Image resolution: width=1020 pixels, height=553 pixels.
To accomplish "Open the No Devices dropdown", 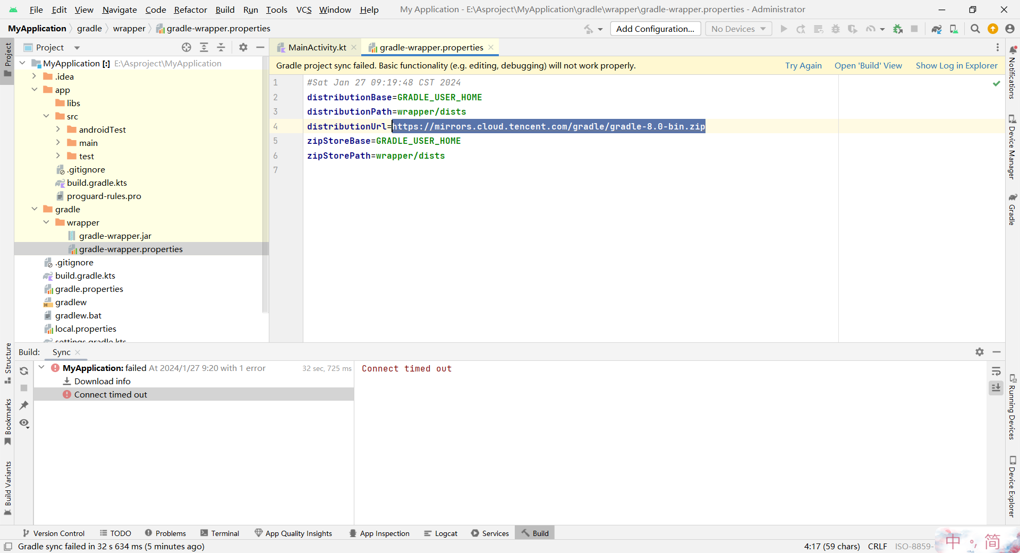I will point(738,29).
